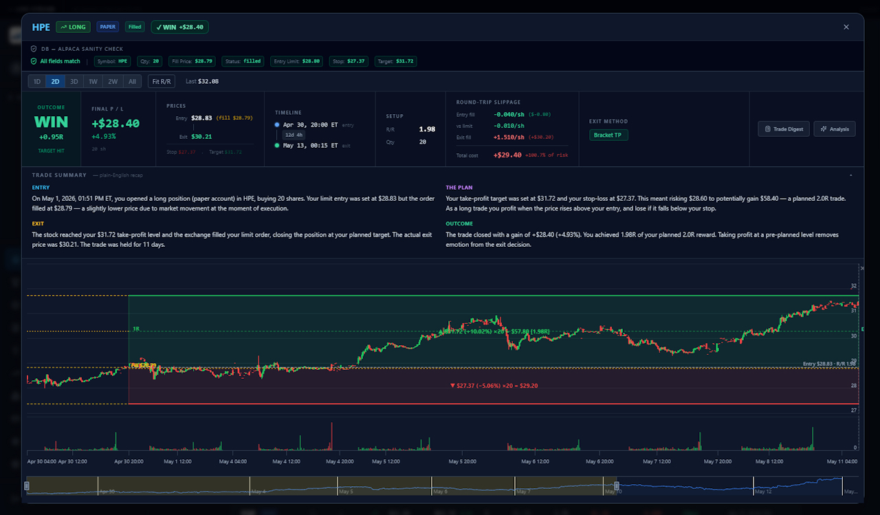Click the checkmark icon in WIN badge
Image resolution: width=880 pixels, height=515 pixels.
pyautogui.click(x=159, y=27)
